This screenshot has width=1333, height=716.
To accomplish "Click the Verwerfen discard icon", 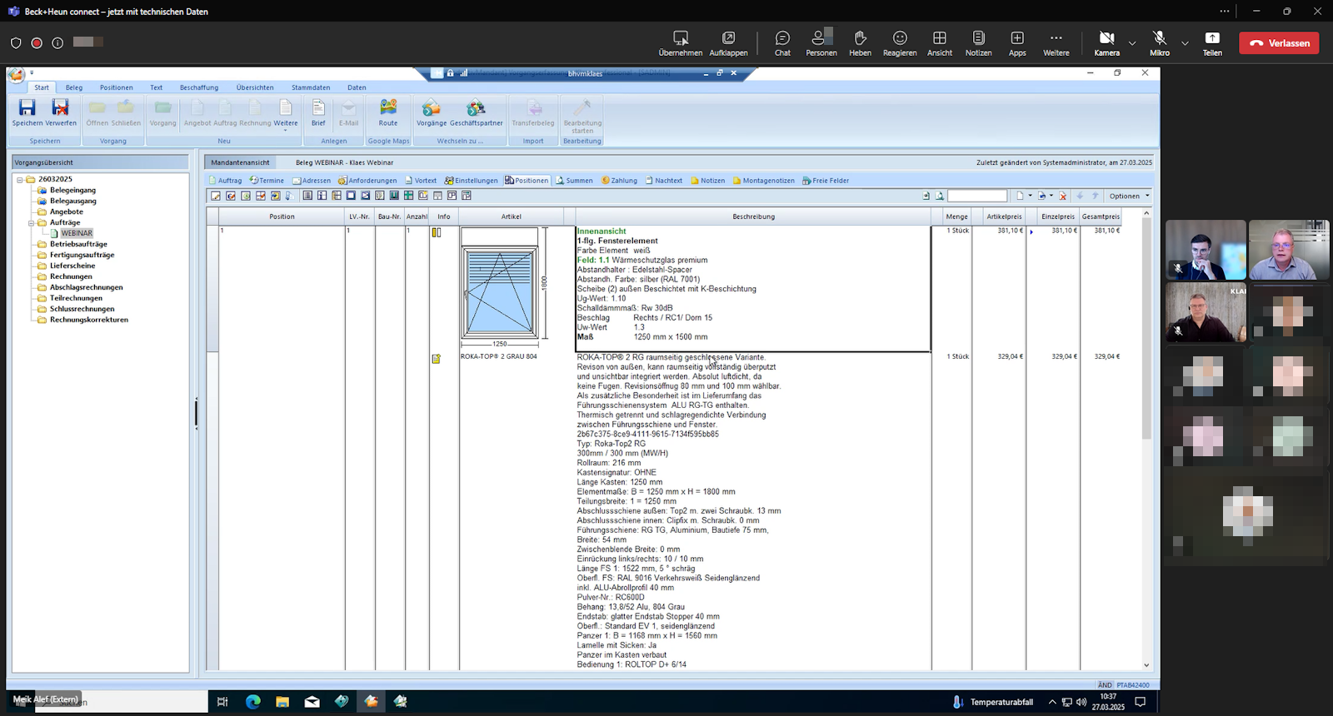I will (60, 107).
